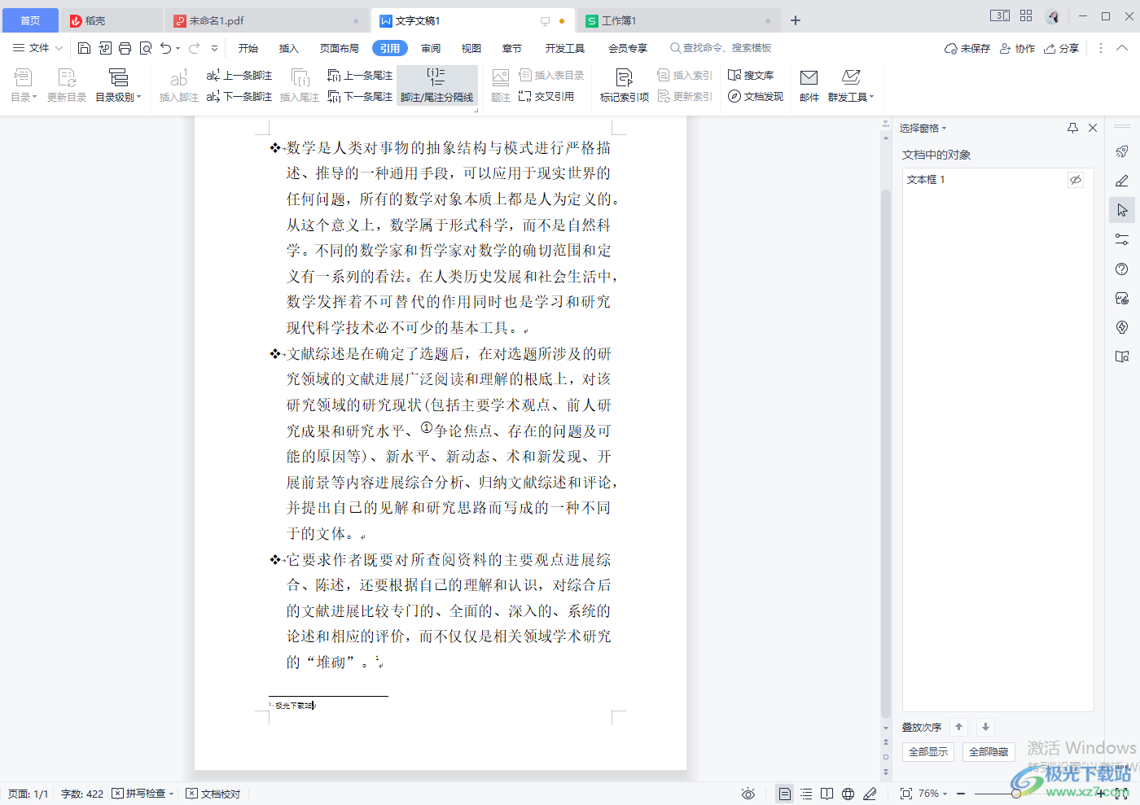This screenshot has width=1140, height=805.
Task: Open 76% zoom level dropdown
Action: click(933, 794)
